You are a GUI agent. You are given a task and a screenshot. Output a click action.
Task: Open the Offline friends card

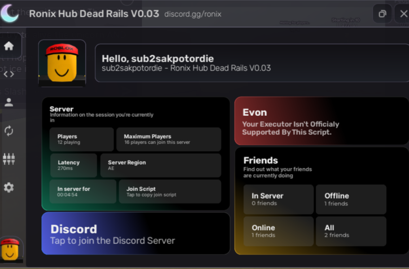[x=351, y=199]
